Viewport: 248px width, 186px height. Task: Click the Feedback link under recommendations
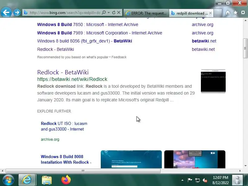click(x=119, y=57)
